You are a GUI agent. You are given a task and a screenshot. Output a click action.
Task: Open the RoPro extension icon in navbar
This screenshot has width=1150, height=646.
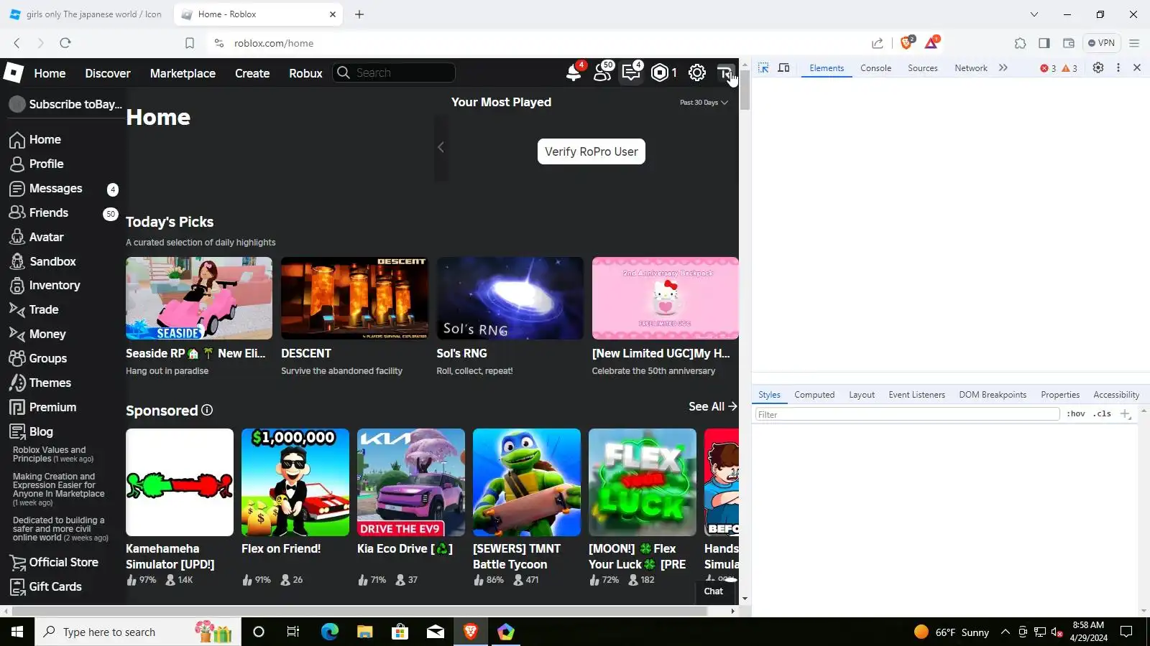coord(725,72)
